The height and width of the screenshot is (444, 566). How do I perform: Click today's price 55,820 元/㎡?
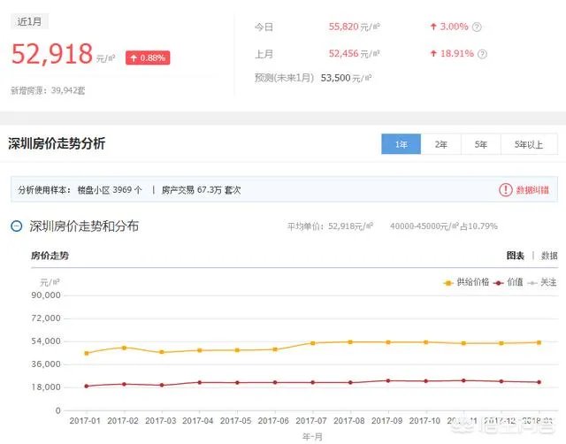(x=354, y=27)
